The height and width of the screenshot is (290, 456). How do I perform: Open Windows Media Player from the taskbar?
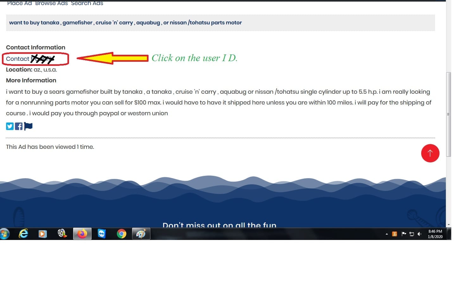click(x=43, y=234)
